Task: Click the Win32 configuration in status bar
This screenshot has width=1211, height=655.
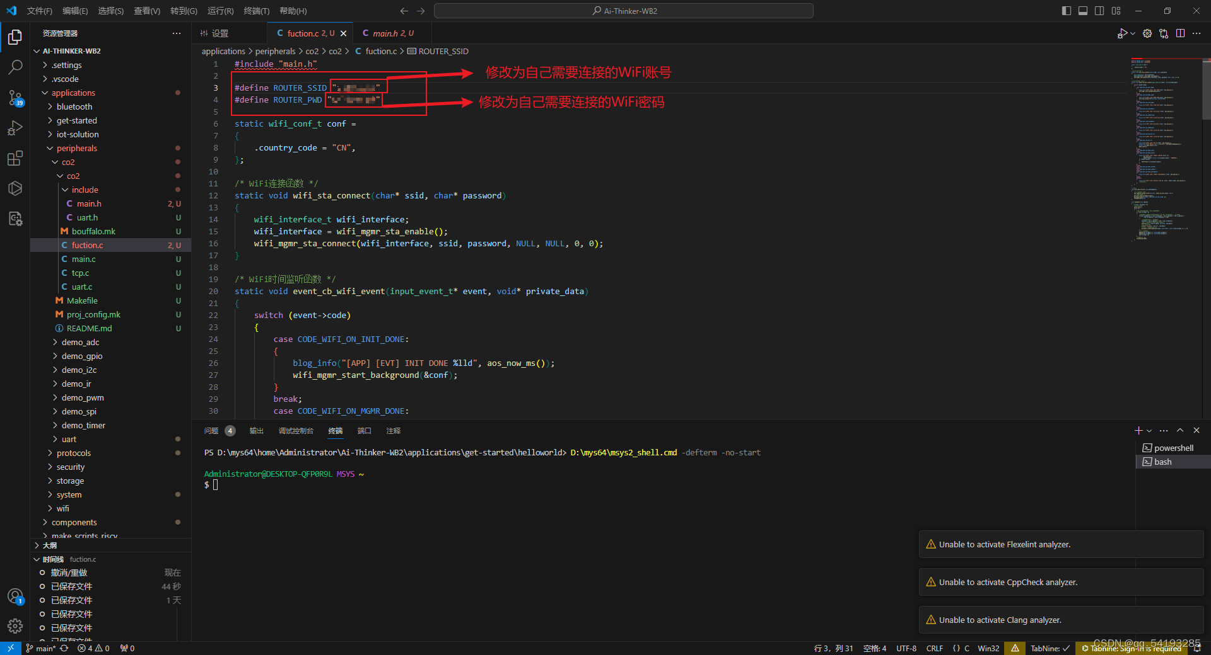Action: pos(988,648)
